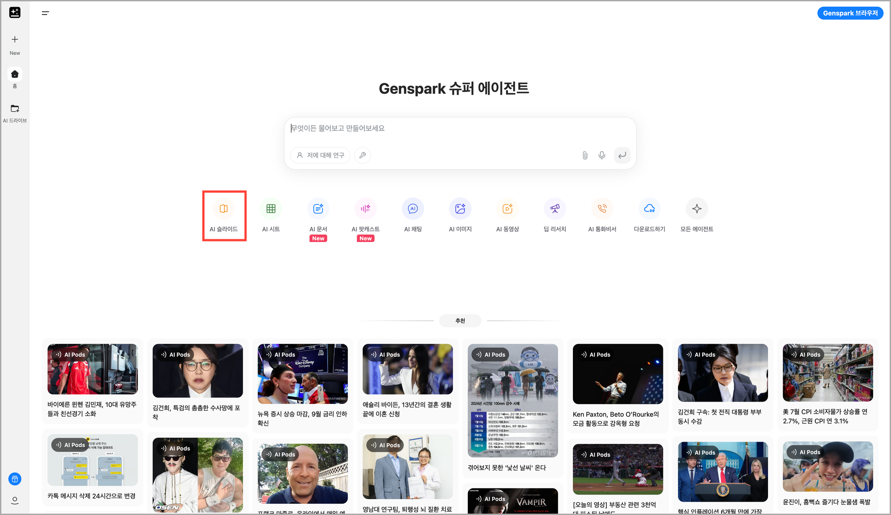Screen dimensions: 891x515
Task: Open AI 동영상 agent
Action: 507,215
